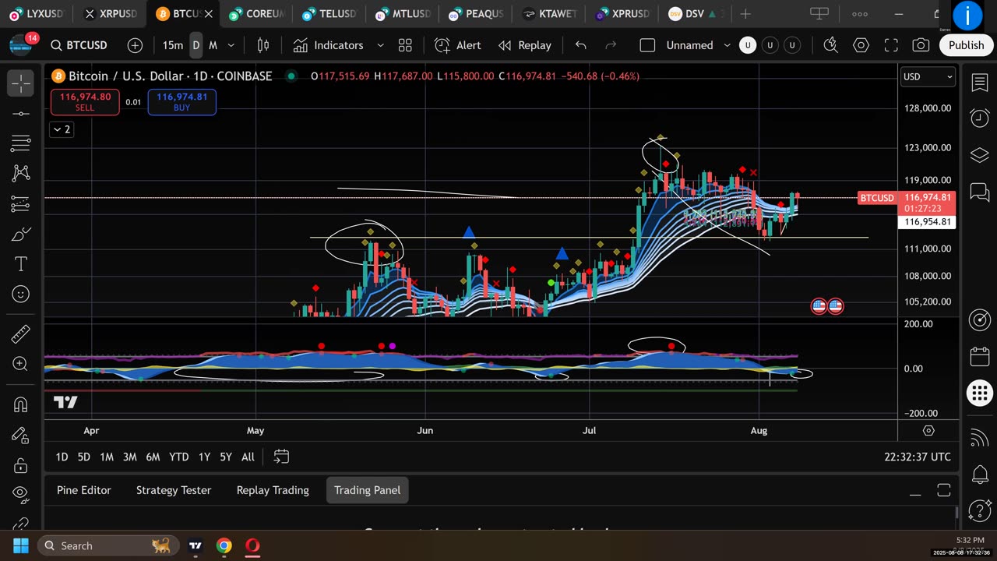Select the All date range
Image resolution: width=997 pixels, height=561 pixels.
(x=248, y=457)
